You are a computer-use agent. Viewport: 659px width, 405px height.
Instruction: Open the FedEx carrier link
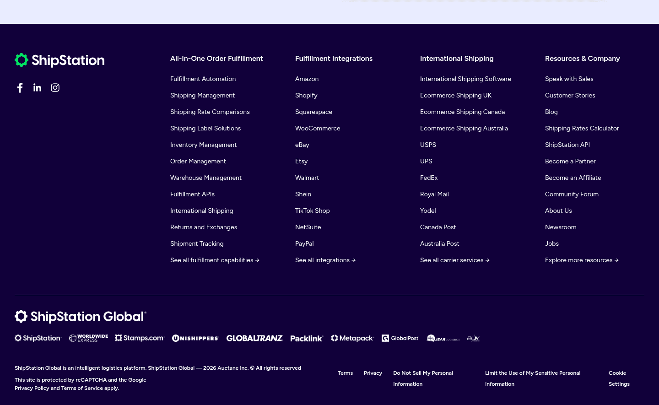click(429, 178)
